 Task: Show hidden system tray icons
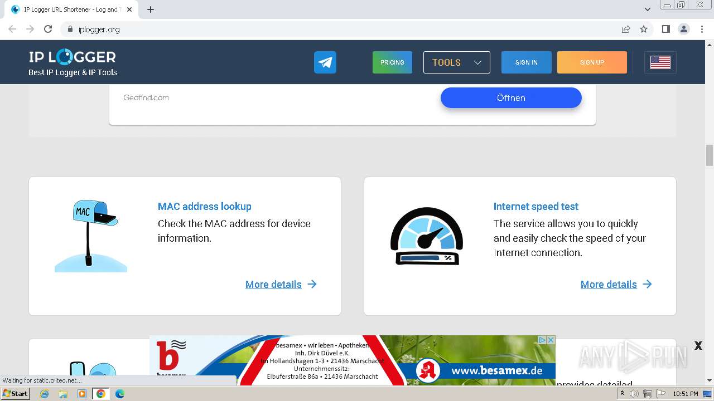[622, 393]
